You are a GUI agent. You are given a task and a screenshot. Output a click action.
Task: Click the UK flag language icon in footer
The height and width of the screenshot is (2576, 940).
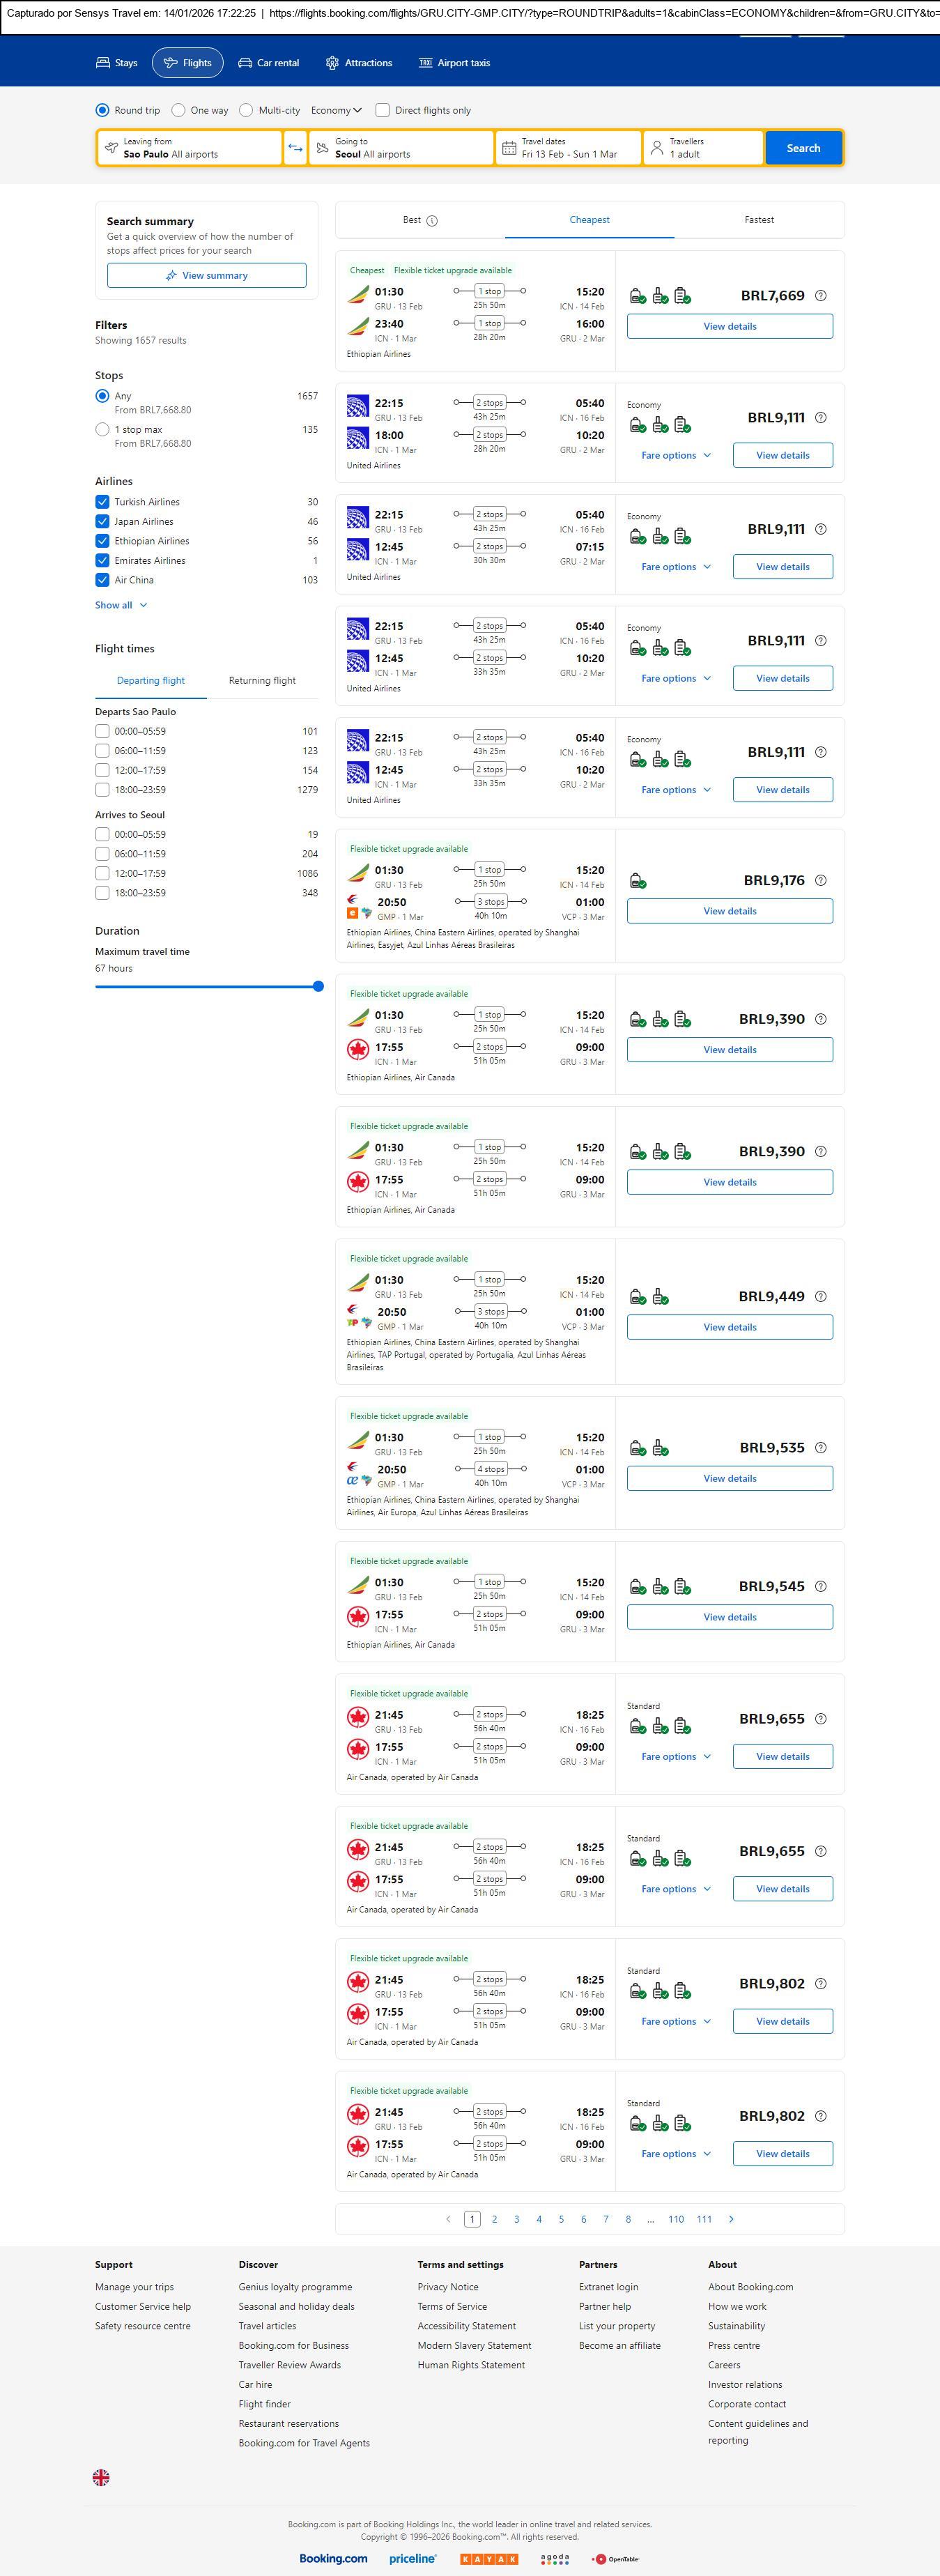coord(101,2477)
